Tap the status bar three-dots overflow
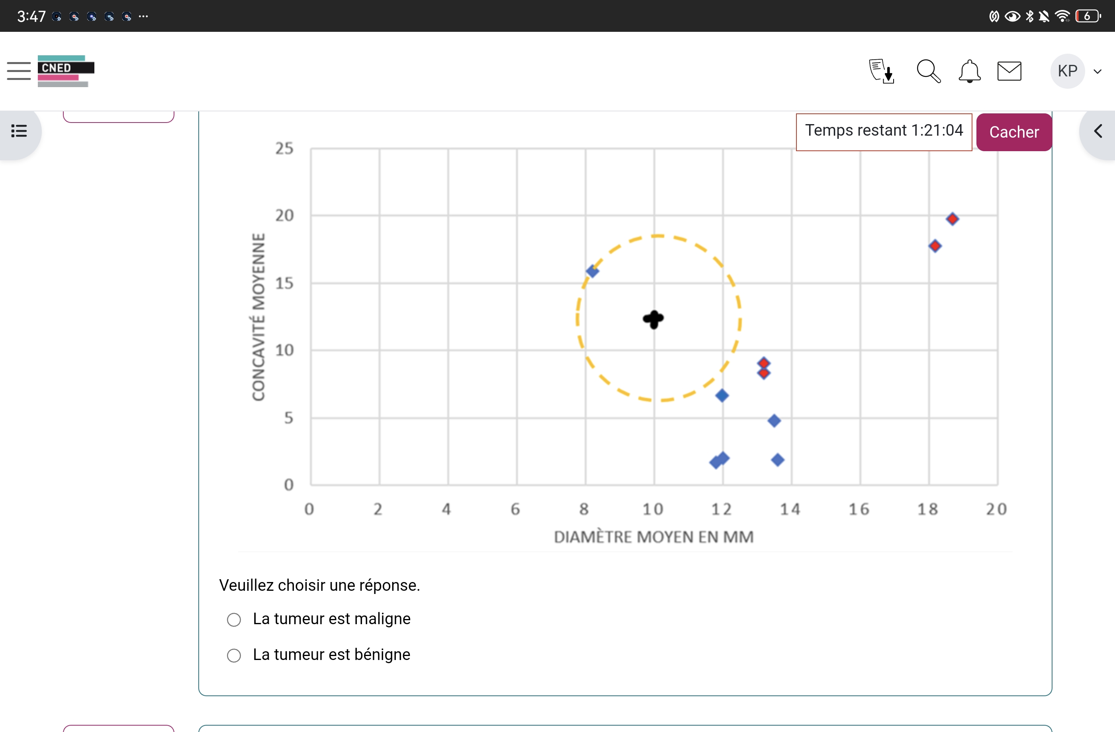The image size is (1115, 732). click(x=144, y=16)
